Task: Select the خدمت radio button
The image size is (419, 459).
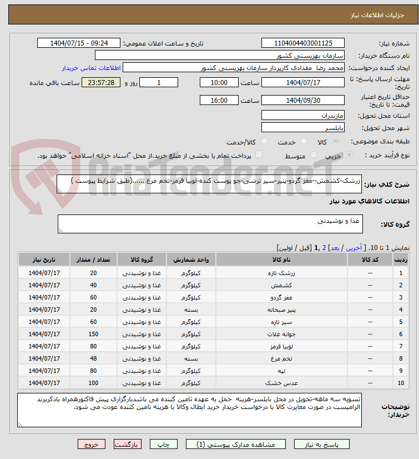Action: coord(304,141)
